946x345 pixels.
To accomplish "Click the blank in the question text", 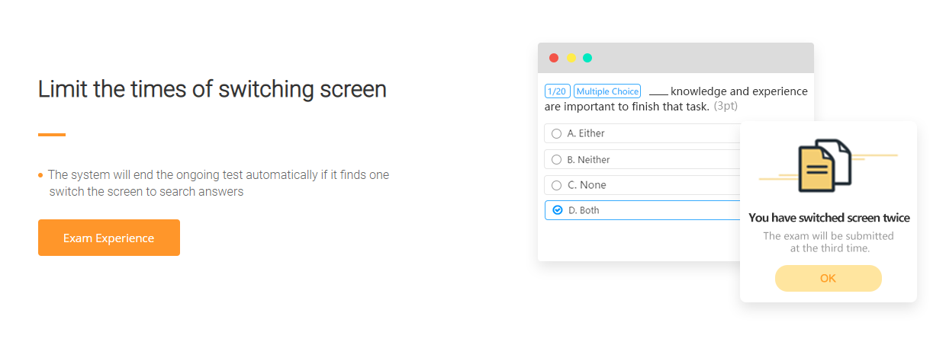I will point(658,94).
